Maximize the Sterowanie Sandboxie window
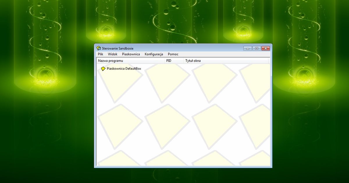Screen dimensions: 349x183 pyautogui.click(x=257, y=48)
